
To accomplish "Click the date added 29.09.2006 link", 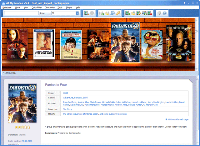I will [27, 141].
